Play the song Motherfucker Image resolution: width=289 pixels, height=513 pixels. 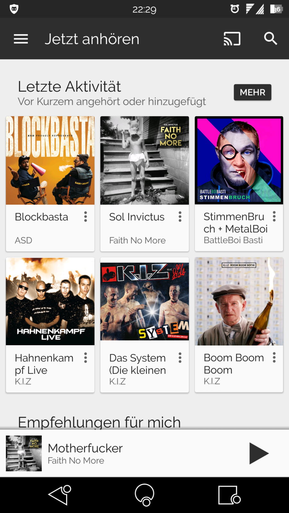pyautogui.click(x=258, y=453)
